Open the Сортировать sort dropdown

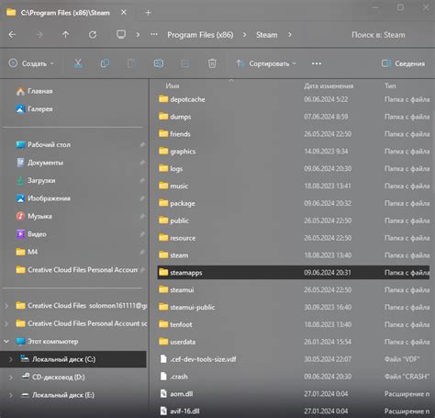click(266, 63)
